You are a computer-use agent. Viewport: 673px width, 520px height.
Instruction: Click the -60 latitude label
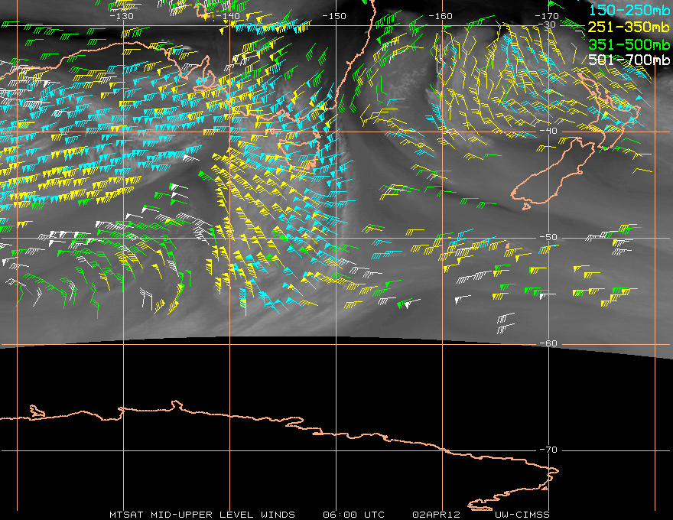point(548,343)
